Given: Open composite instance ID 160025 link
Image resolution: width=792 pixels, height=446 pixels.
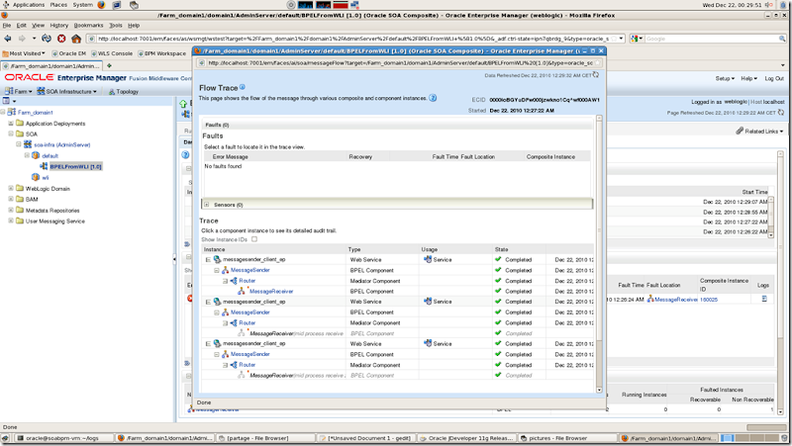Looking at the screenshot, I should pos(709,300).
